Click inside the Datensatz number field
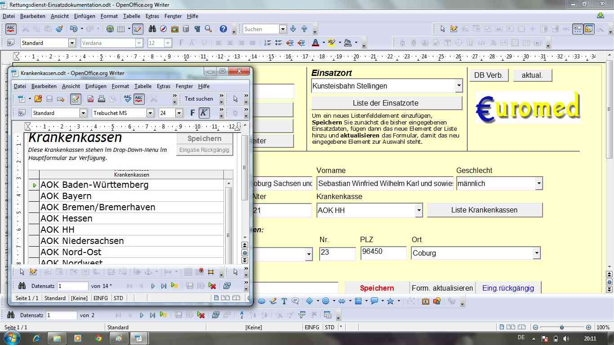The height and width of the screenshot is (345, 614). pyautogui.click(x=72, y=286)
